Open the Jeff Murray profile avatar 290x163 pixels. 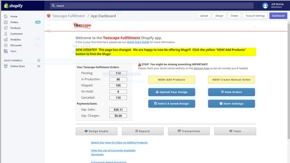point(265,5)
